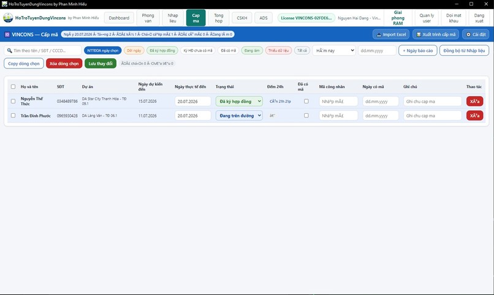Switch to the Nhap lieu tab
494x295 pixels.
(x=173, y=18)
